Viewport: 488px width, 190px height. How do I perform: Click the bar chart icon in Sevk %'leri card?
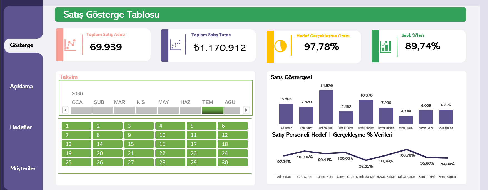tap(386, 46)
